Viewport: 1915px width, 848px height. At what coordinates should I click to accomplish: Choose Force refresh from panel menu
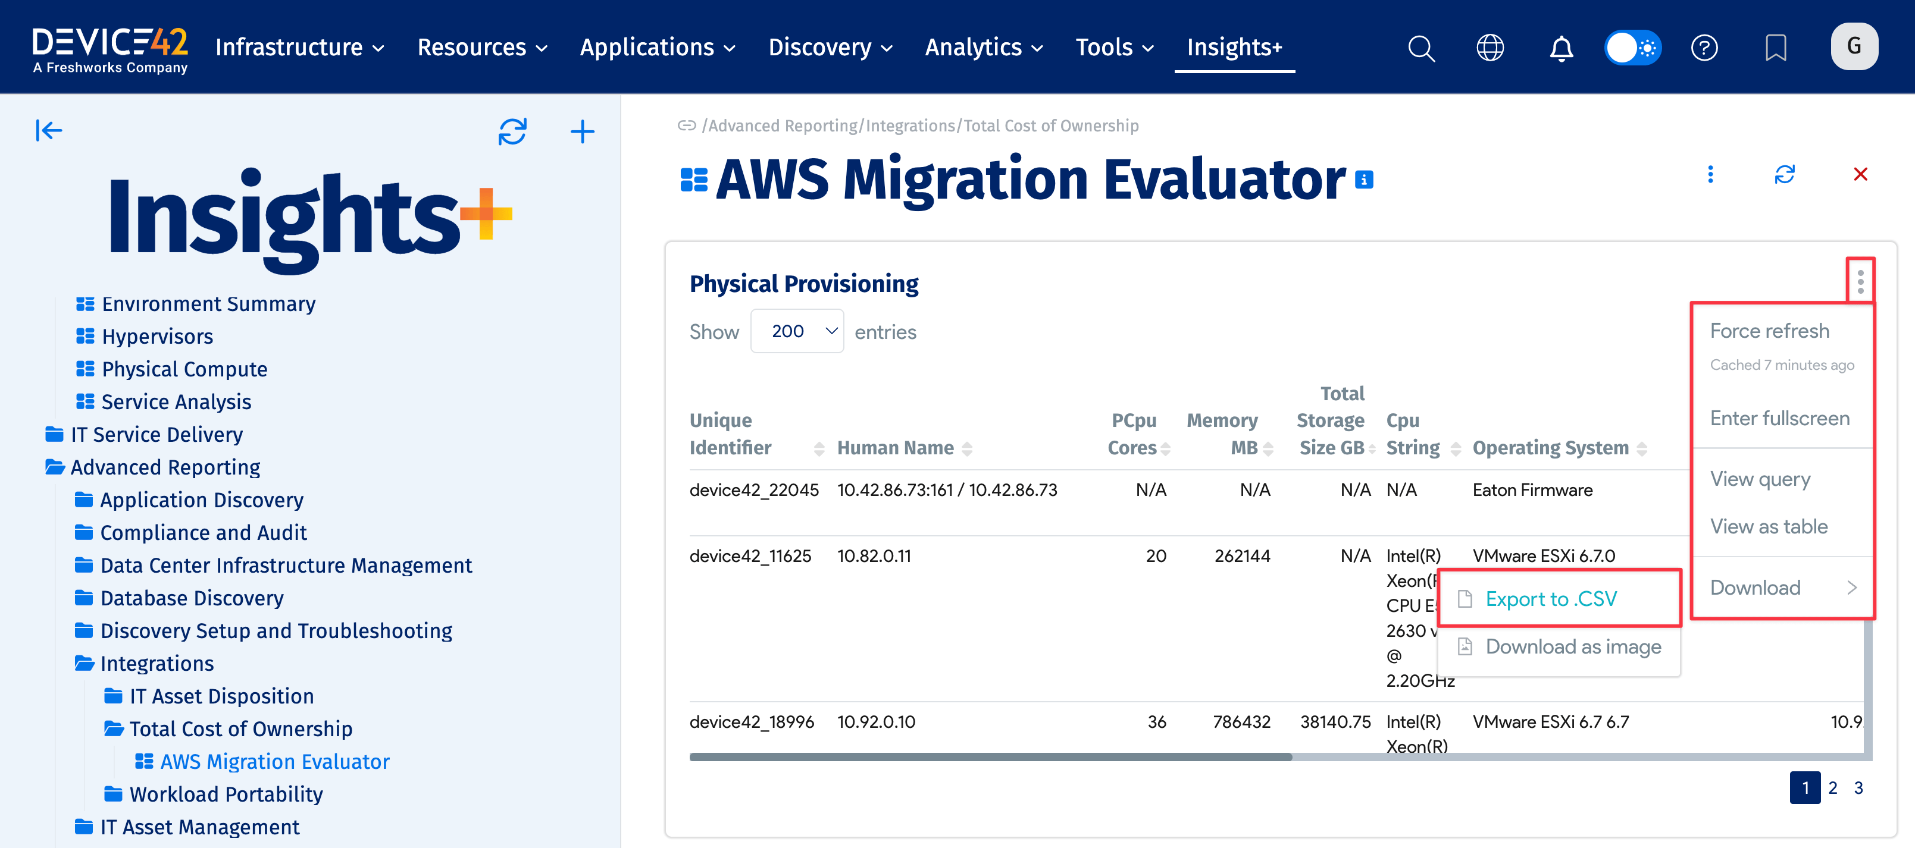1769,331
